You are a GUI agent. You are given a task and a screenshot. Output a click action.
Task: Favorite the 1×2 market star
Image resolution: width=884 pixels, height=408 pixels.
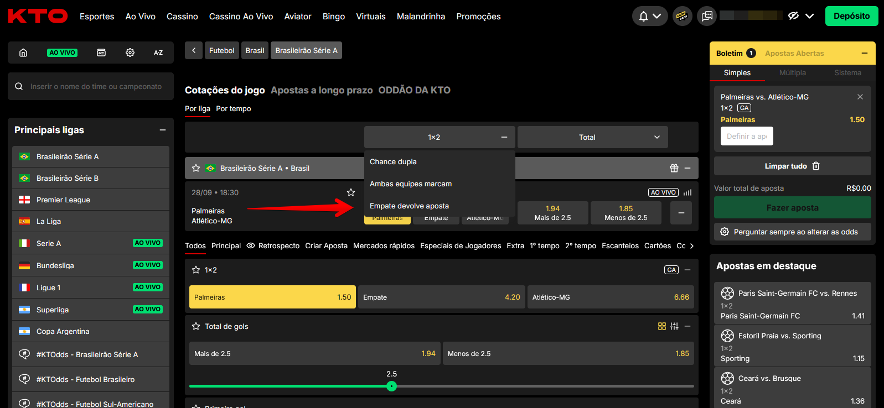coord(196,270)
